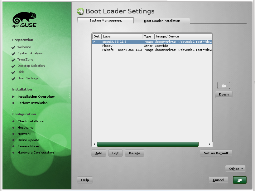The image size is (255, 191).
Task: Select the openSUSE 11.3 boot entry
Action: (152, 42)
